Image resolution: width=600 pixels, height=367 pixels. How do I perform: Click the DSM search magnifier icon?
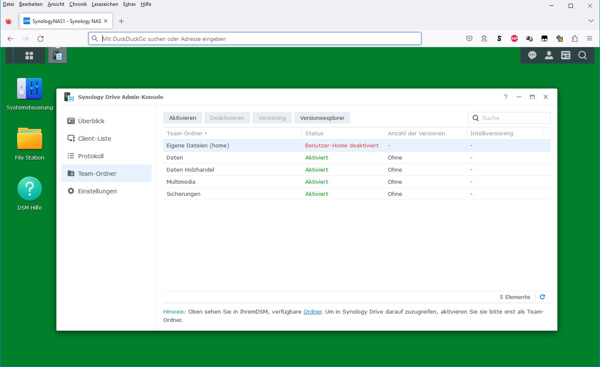point(582,55)
